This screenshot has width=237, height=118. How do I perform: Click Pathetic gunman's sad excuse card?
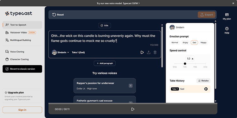coord(105,99)
